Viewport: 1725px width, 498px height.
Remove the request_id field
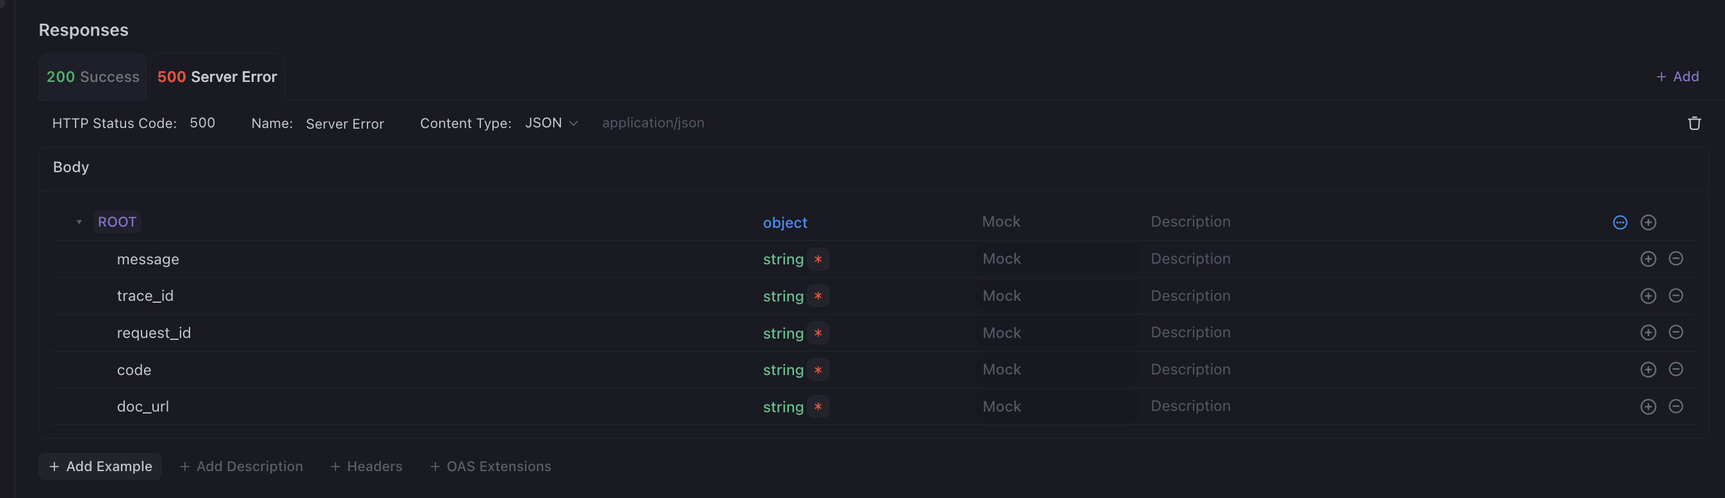pos(1676,333)
